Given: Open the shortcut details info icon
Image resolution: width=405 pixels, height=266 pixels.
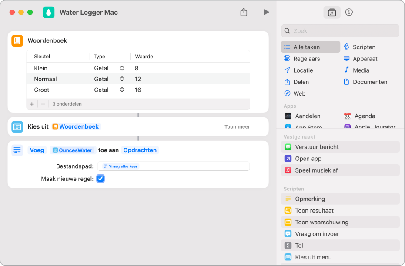Looking at the screenshot, I should click(349, 12).
